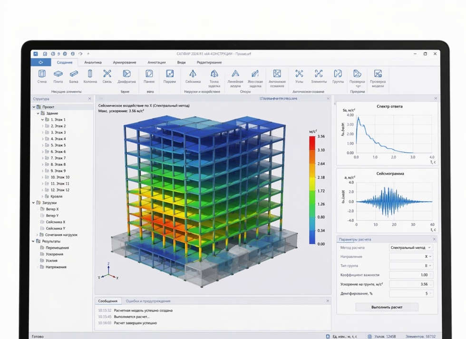Open the Тип грунта dropdown
The image size is (466, 339).
410,266
